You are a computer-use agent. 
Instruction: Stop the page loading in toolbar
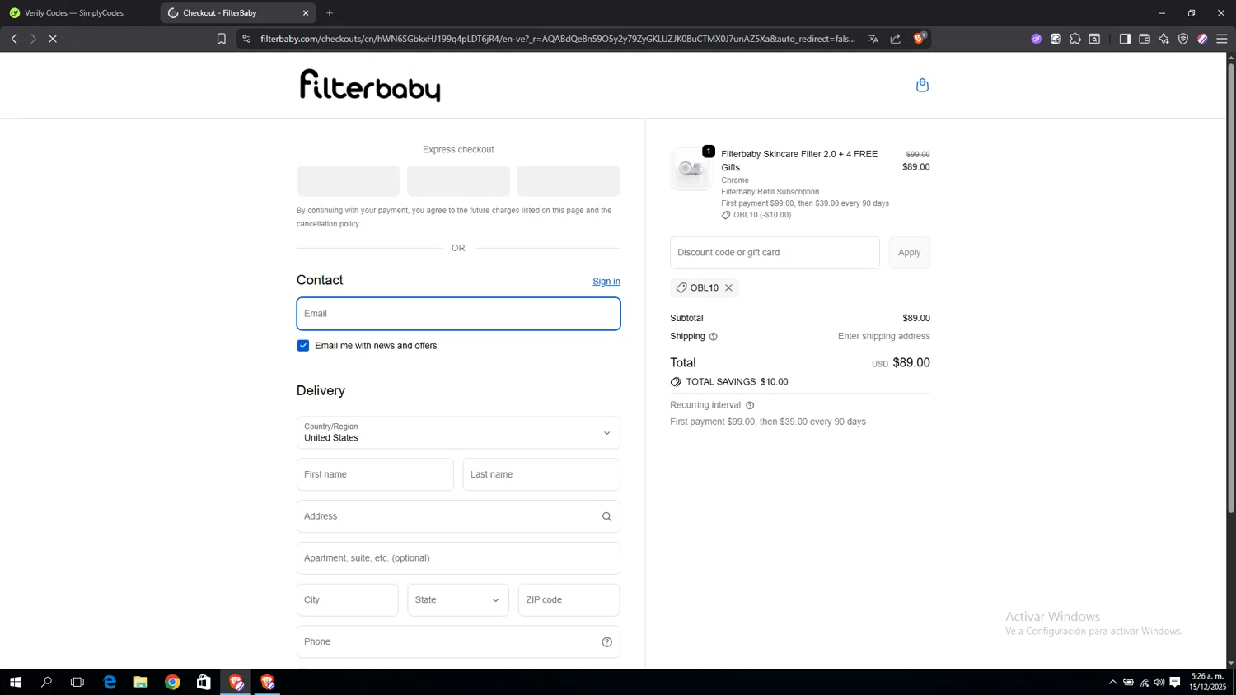point(52,39)
